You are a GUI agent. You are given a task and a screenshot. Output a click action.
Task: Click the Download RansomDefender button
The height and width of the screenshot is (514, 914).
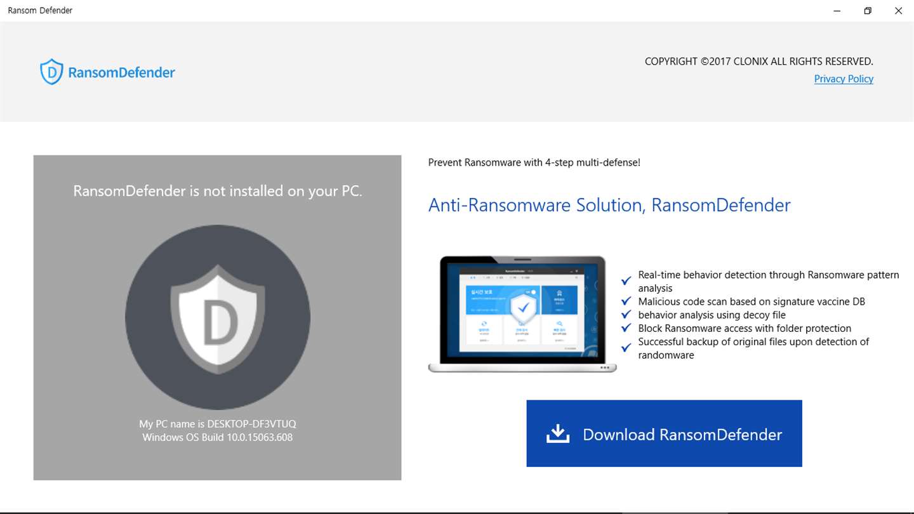pos(664,433)
